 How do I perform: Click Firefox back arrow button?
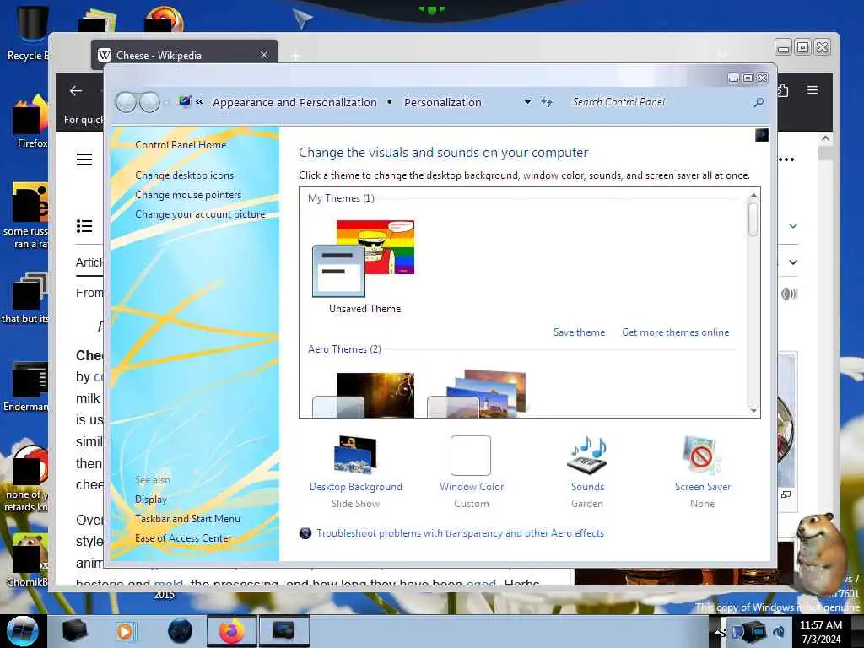(76, 91)
